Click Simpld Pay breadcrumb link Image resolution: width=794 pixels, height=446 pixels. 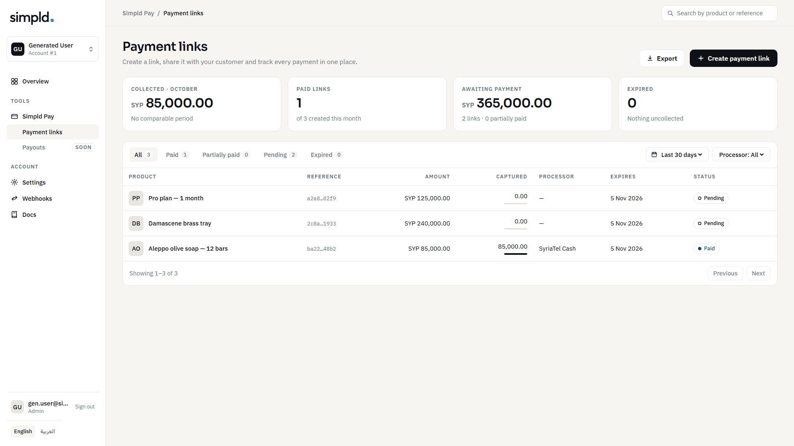(138, 13)
